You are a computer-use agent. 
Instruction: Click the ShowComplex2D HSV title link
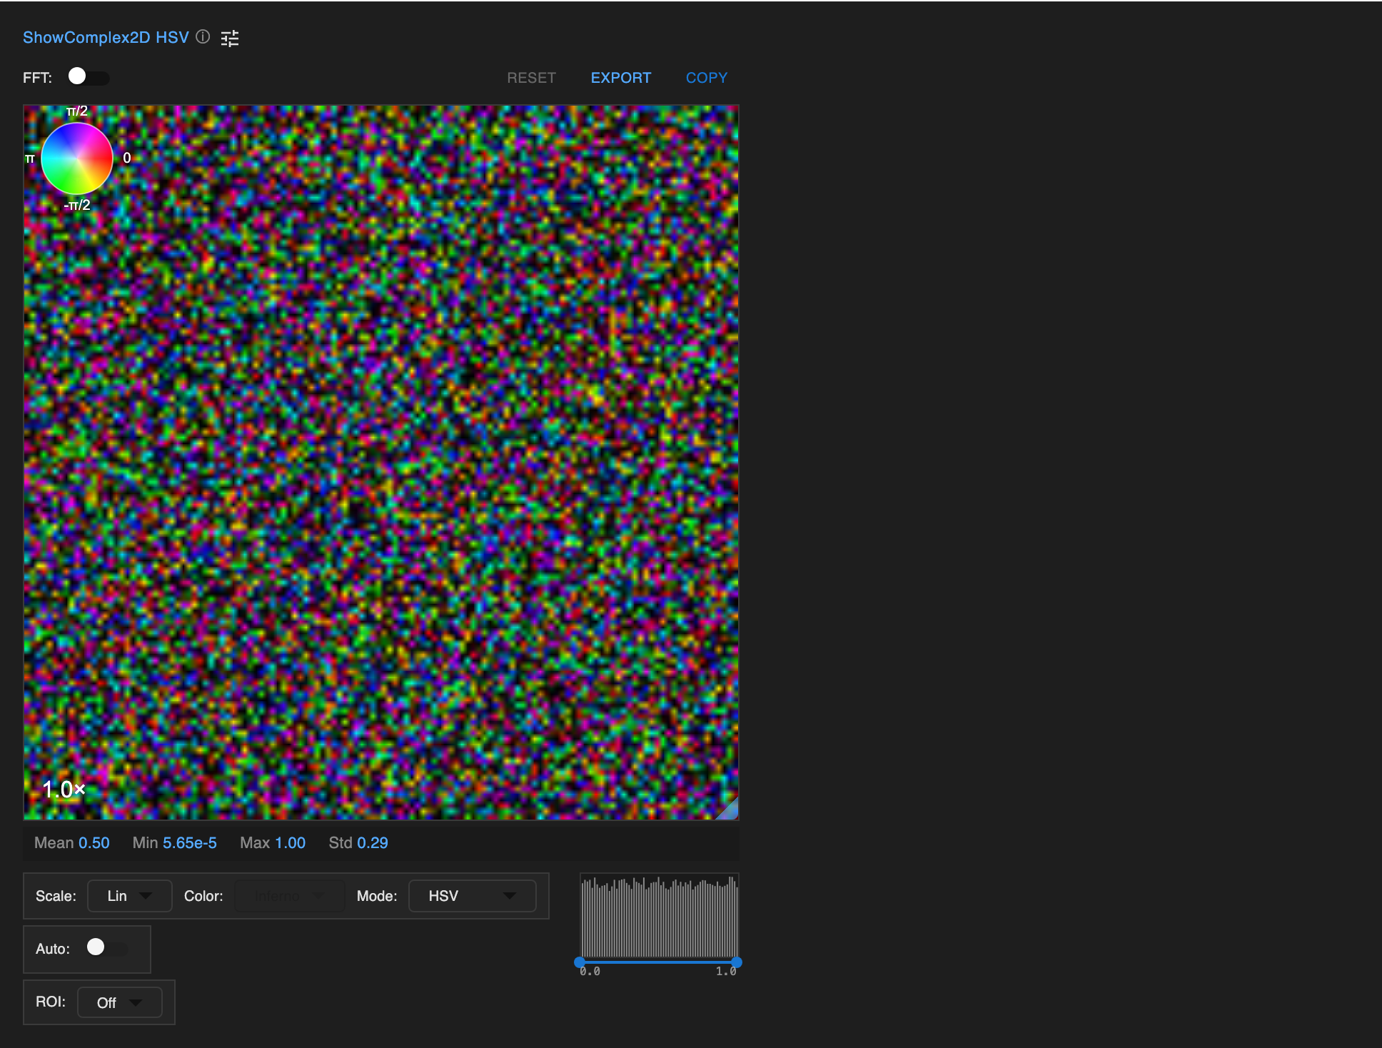(105, 37)
